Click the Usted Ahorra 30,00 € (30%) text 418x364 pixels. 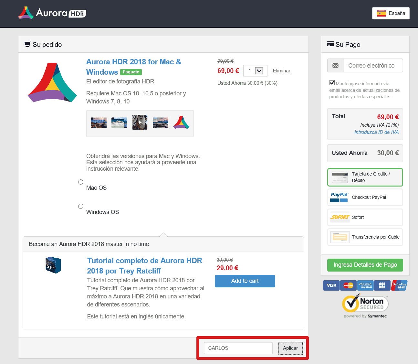[x=247, y=83]
